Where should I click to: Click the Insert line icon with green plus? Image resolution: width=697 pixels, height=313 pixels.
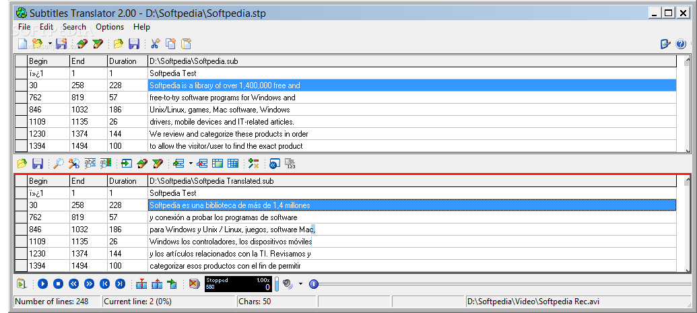(x=178, y=164)
